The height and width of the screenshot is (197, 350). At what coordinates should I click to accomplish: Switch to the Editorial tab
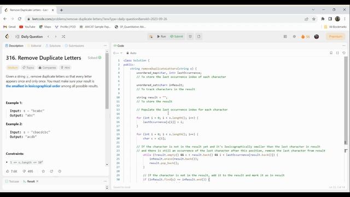34,46
